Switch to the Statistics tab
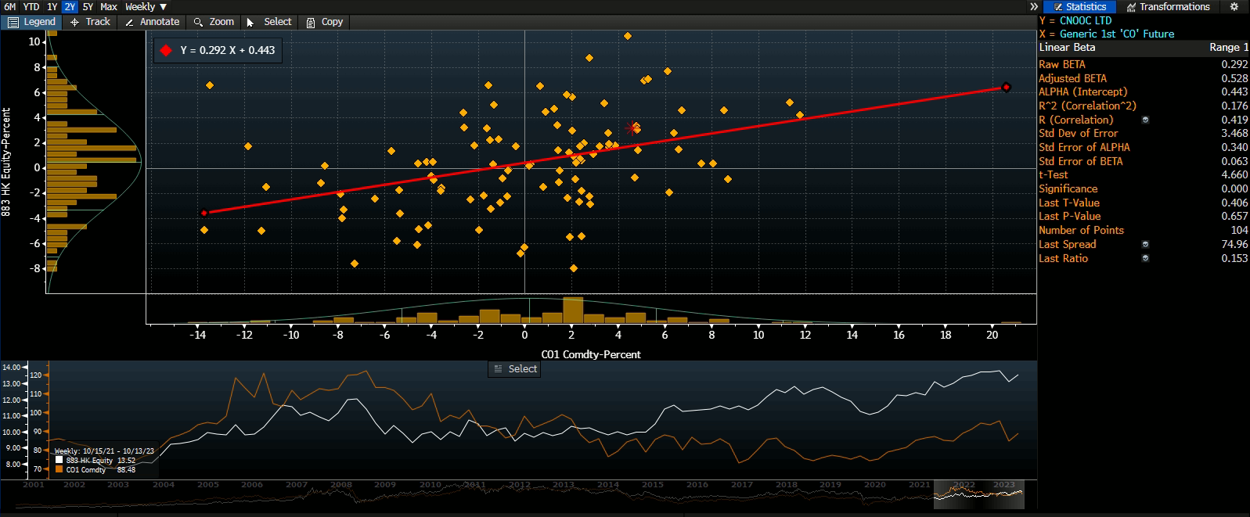This screenshot has height=517, width=1250. 1079,6
